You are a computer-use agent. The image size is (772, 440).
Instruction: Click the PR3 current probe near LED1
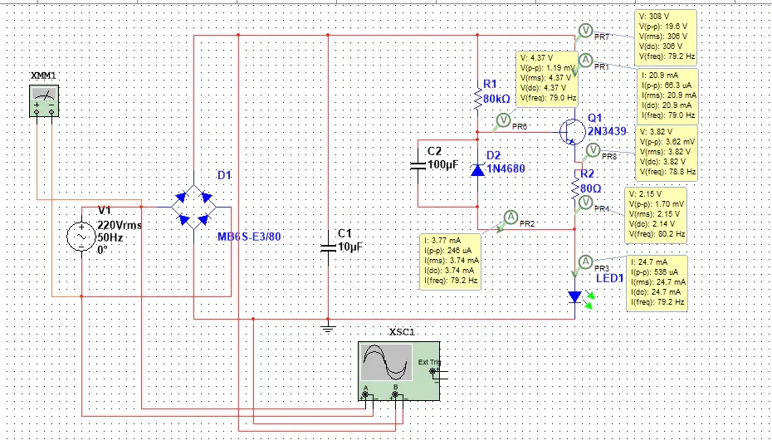tap(584, 262)
